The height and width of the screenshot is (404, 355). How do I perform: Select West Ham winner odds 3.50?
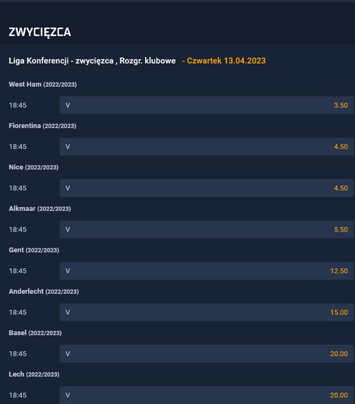pyautogui.click(x=206, y=105)
